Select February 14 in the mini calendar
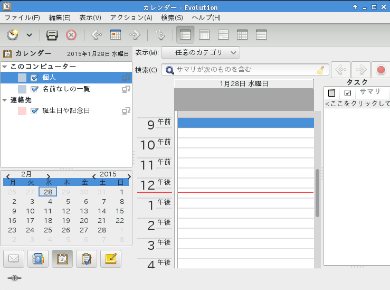 [x=102, y=211]
